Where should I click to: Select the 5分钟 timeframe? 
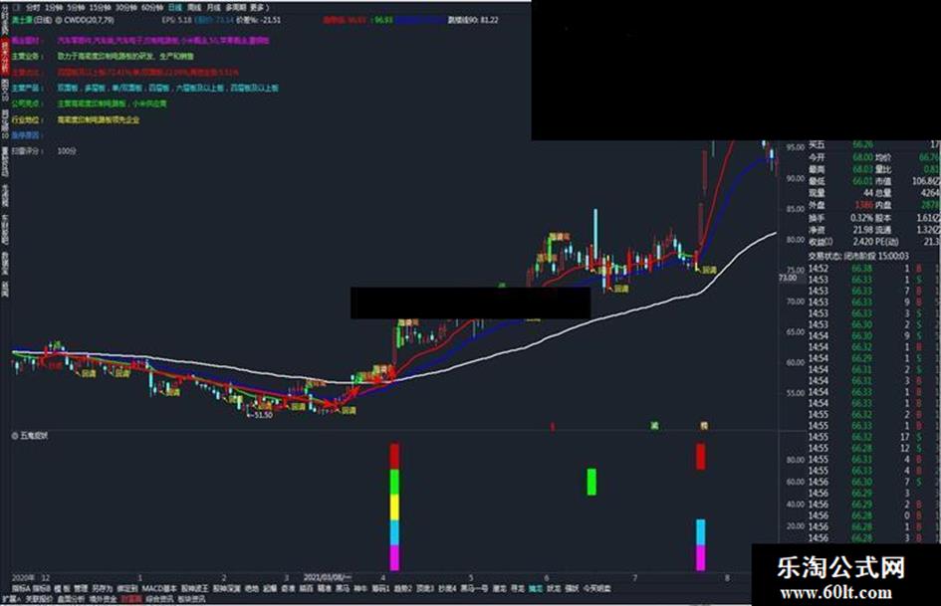(76, 8)
